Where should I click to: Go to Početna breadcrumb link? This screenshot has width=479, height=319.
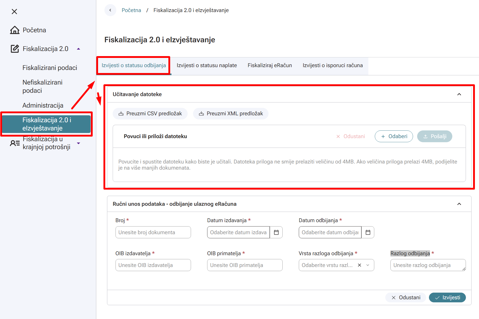click(x=131, y=10)
